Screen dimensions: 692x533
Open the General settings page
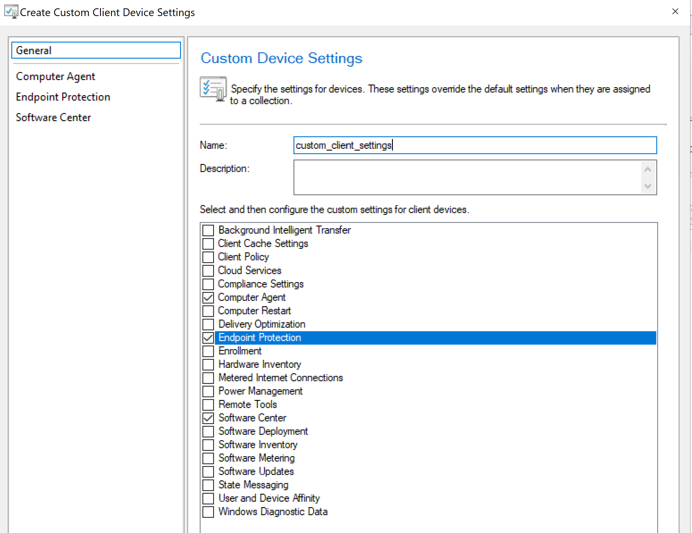[x=96, y=50]
